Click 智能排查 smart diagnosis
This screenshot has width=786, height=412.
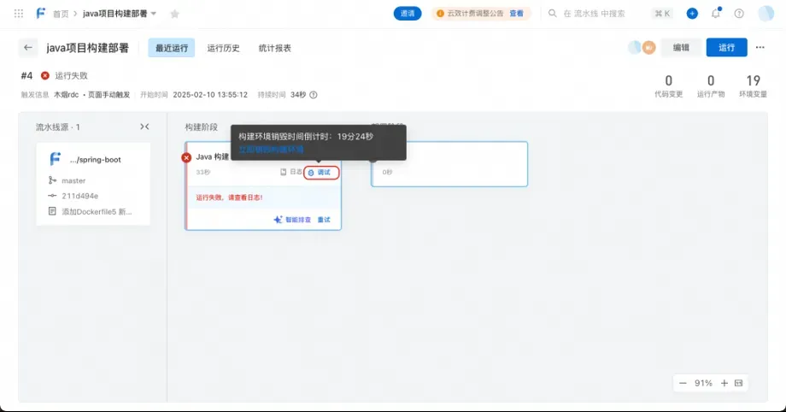[292, 220]
